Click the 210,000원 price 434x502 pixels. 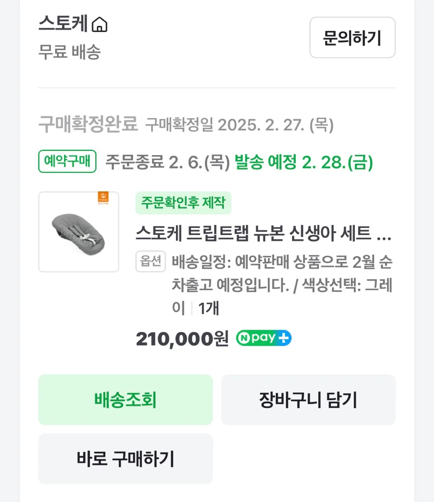point(182,339)
